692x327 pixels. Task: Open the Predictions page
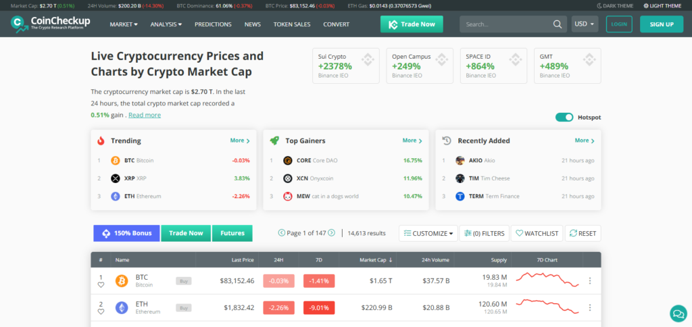[213, 24]
